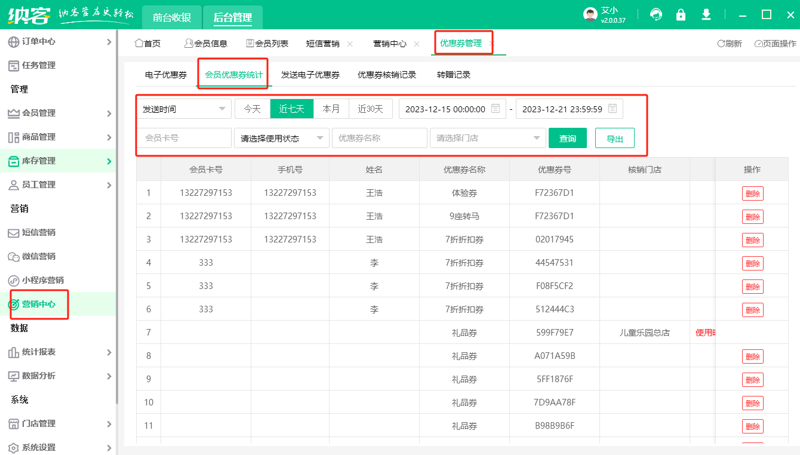Click the lock screen icon
Screen dimensions: 800x455
coord(681,15)
